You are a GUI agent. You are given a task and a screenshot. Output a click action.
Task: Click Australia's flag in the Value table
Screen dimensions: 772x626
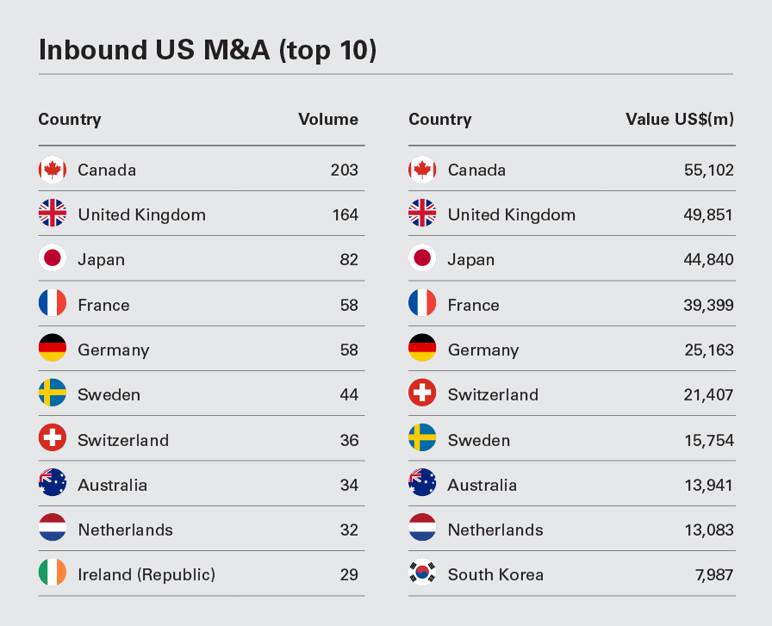[422, 485]
